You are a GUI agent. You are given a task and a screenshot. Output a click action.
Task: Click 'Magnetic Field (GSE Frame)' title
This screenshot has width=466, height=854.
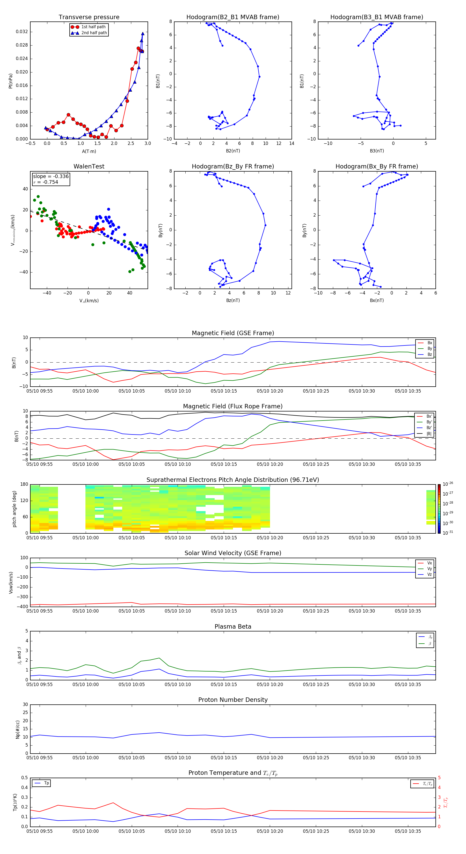point(233,333)
